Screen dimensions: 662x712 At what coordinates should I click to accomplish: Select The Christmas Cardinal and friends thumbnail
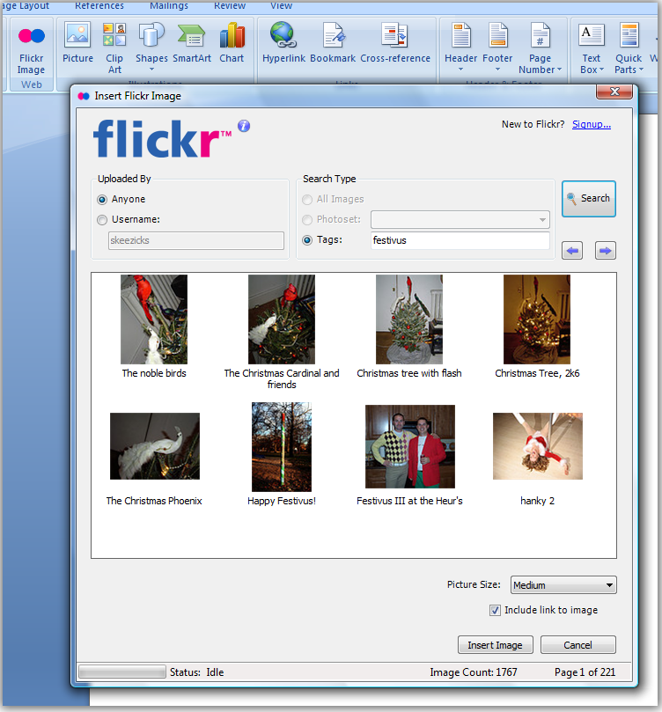[282, 319]
